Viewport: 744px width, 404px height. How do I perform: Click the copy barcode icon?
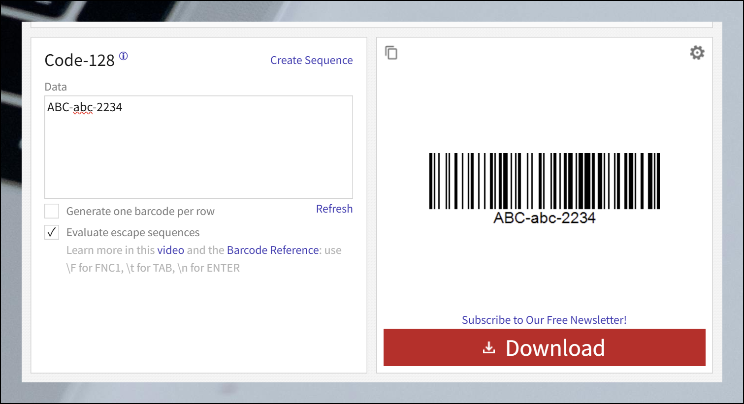[391, 53]
